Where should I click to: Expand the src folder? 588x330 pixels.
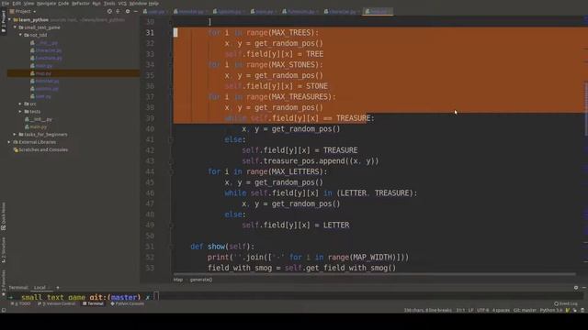[x=20, y=104]
